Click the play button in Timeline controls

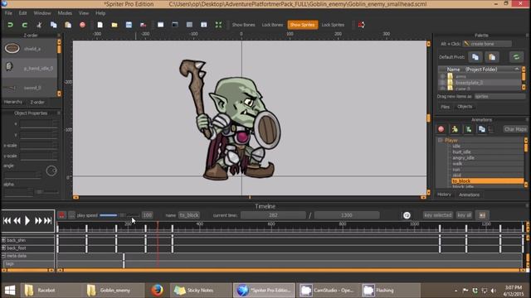[27, 221]
